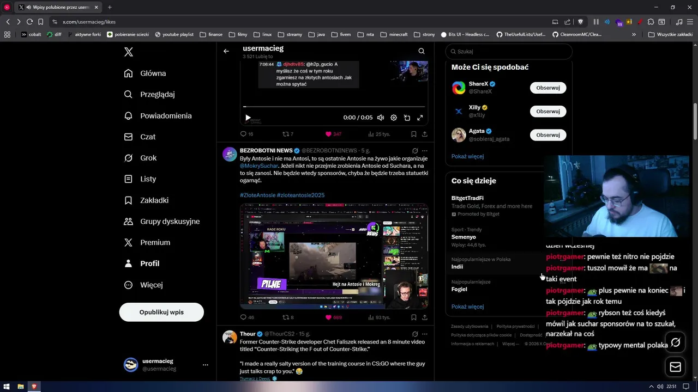Click the Szukaj search field
This screenshot has height=392, width=698.
pos(509,51)
